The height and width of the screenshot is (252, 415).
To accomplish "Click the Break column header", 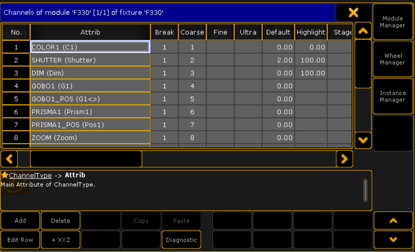I will point(164,32).
